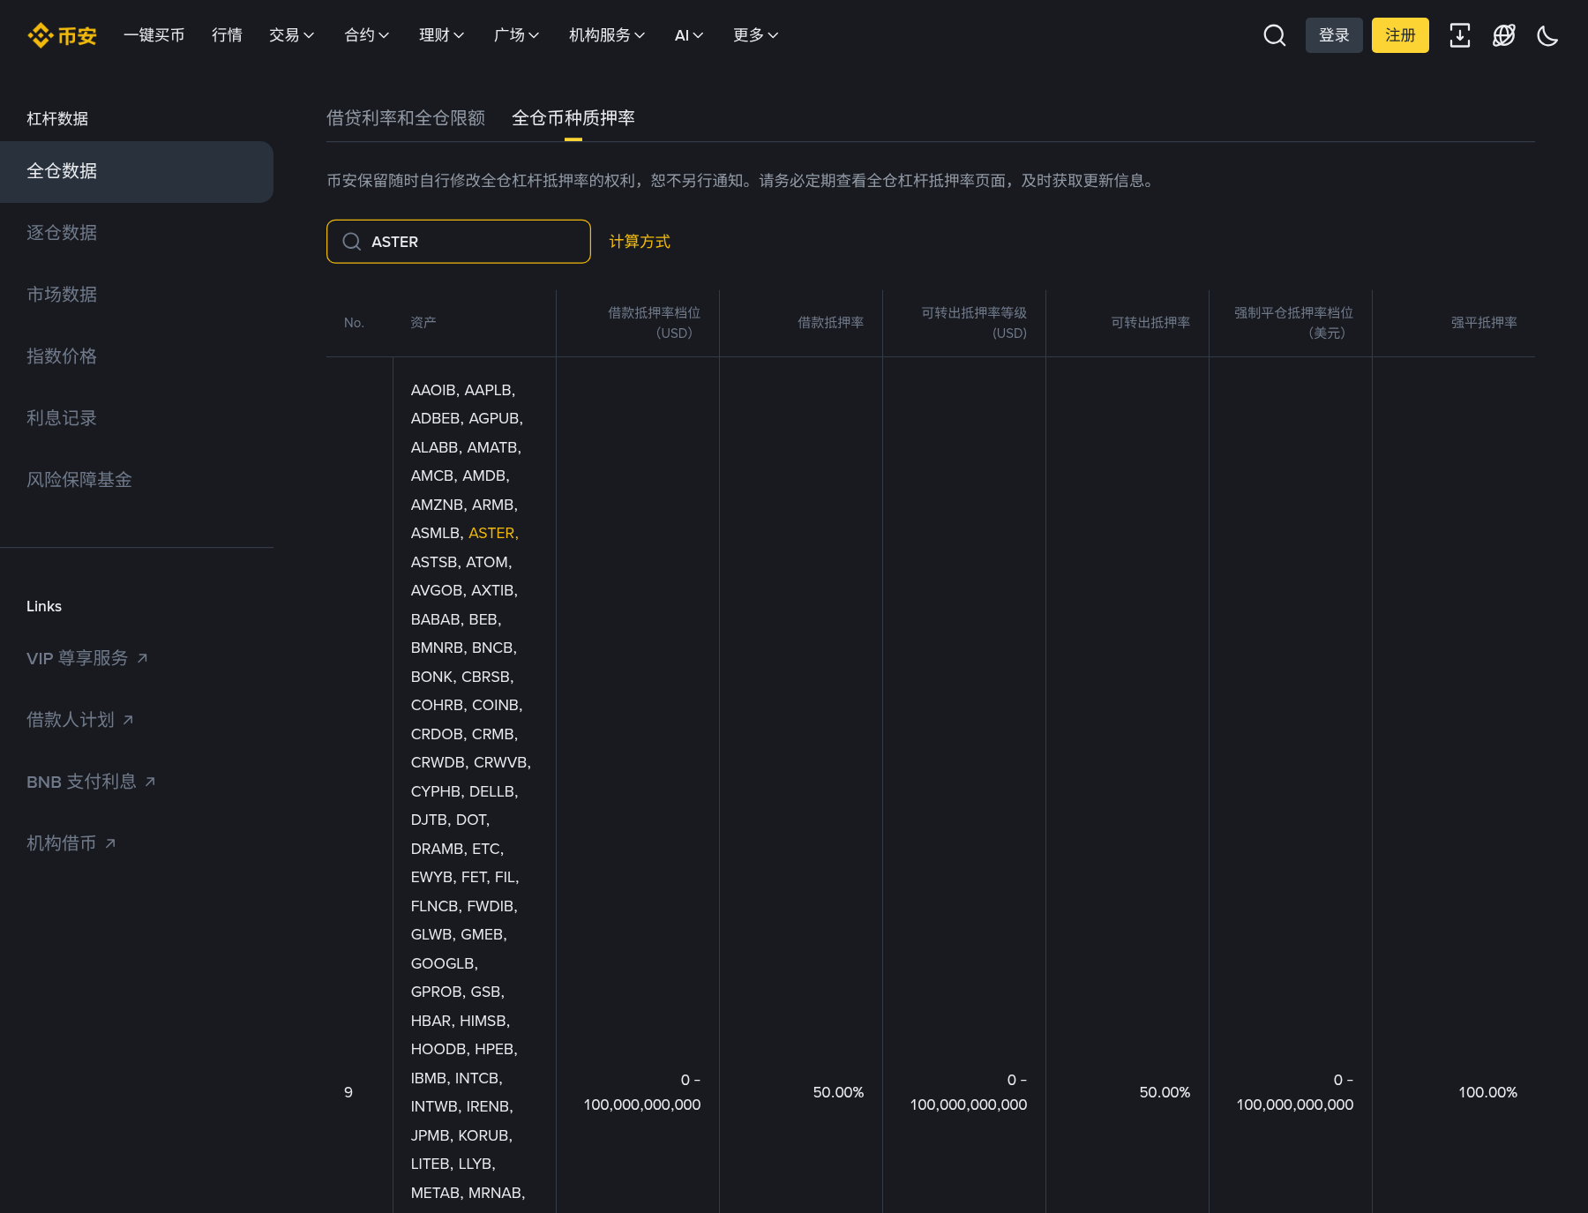Open 一键买币 in the top navigation
The height and width of the screenshot is (1213, 1588).
154,35
